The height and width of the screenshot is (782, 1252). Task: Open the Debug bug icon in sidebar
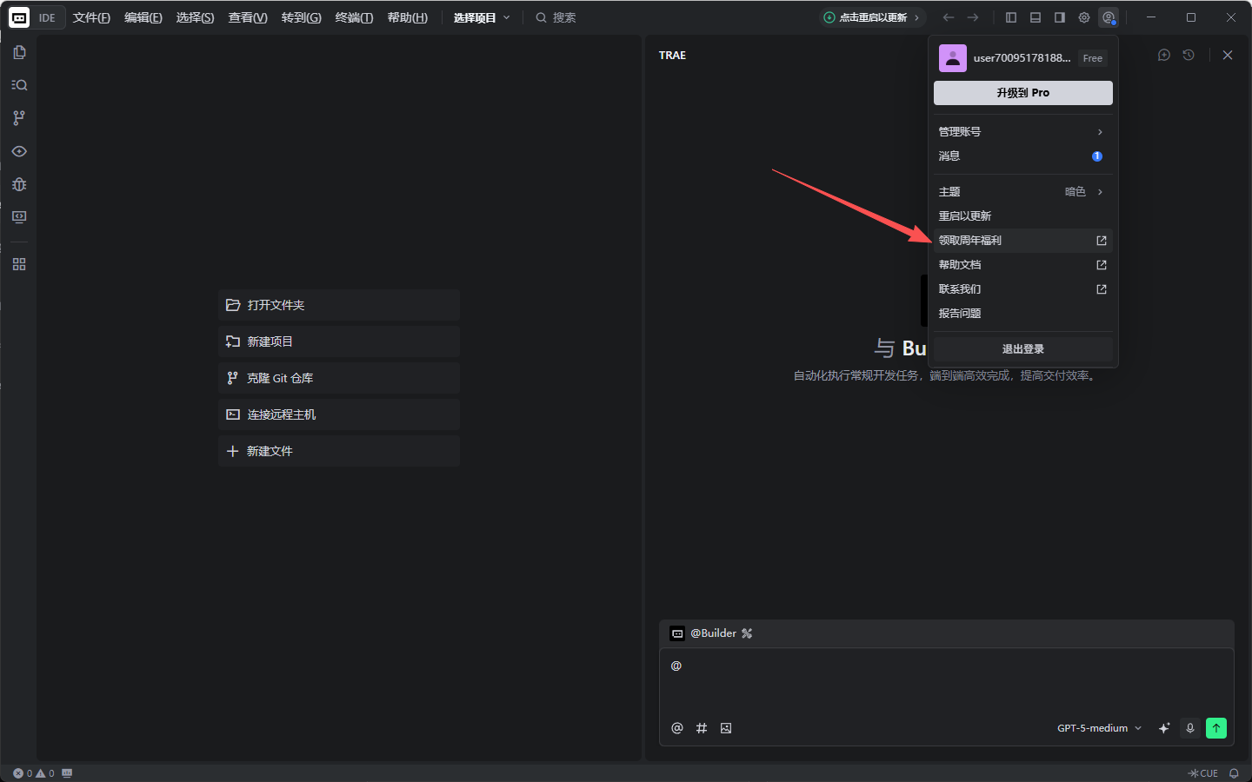coord(19,184)
